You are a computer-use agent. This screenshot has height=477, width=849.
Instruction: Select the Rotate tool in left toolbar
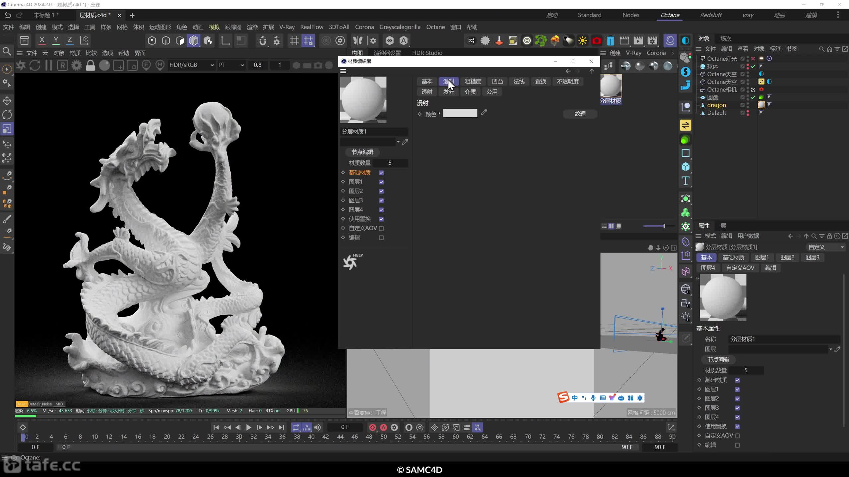click(7, 115)
